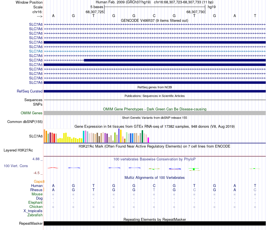
Task: Click the Layered H3K27Ac track label
Action: coord(18,150)
